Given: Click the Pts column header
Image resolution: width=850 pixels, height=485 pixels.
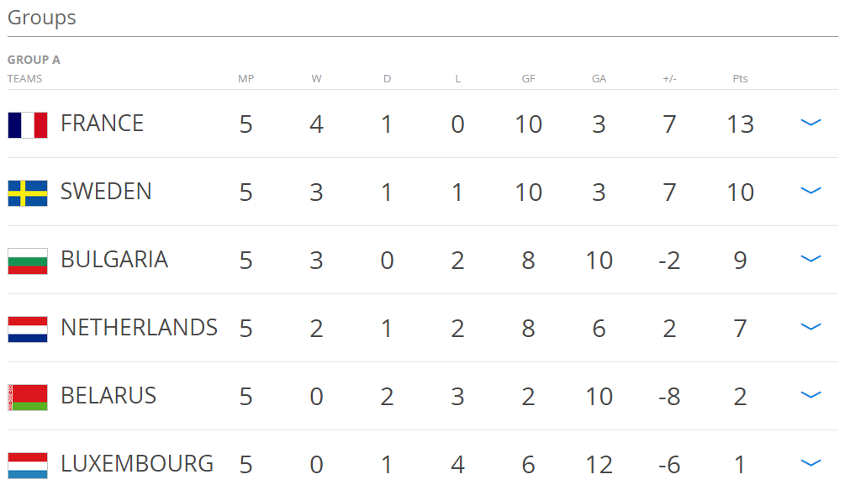Looking at the screenshot, I should [740, 79].
